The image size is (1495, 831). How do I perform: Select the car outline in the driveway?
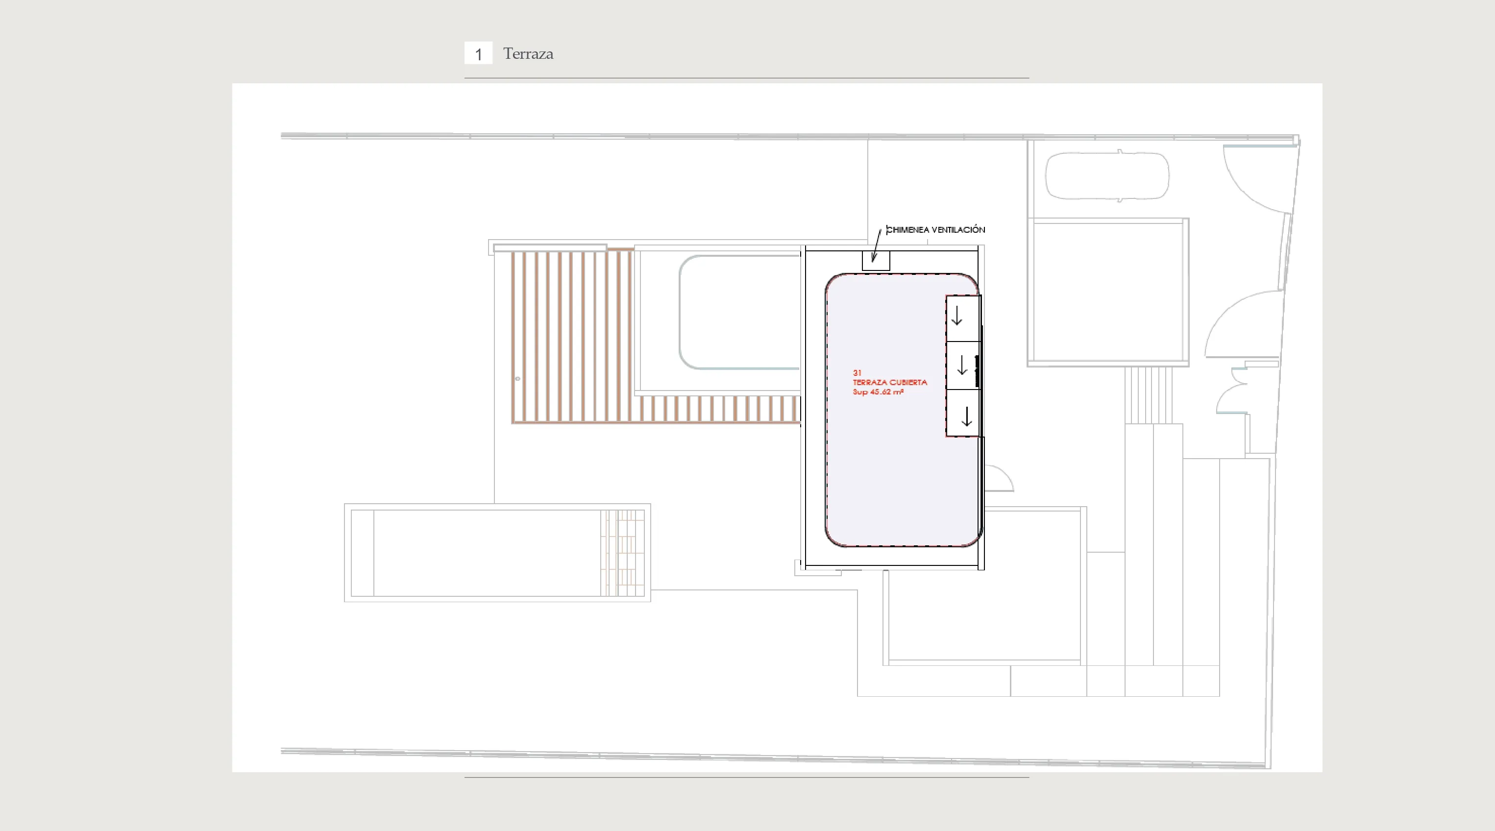tap(1107, 176)
